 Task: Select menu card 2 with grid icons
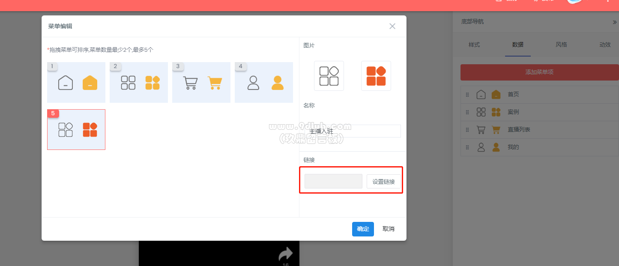point(139,82)
